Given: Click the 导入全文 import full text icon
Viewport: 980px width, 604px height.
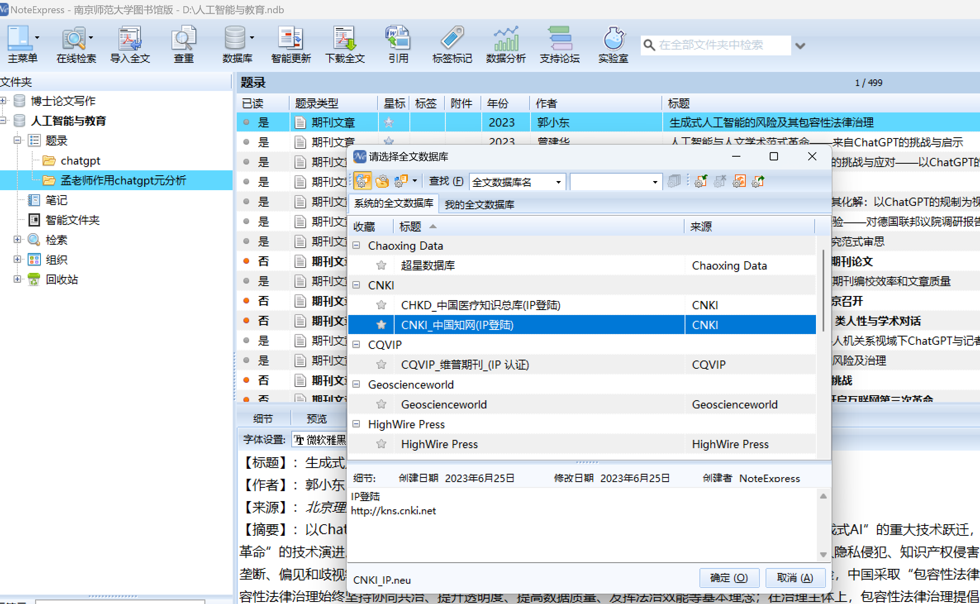Looking at the screenshot, I should click(x=130, y=38).
